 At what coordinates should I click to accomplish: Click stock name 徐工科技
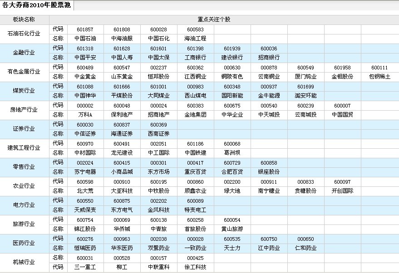196,268
